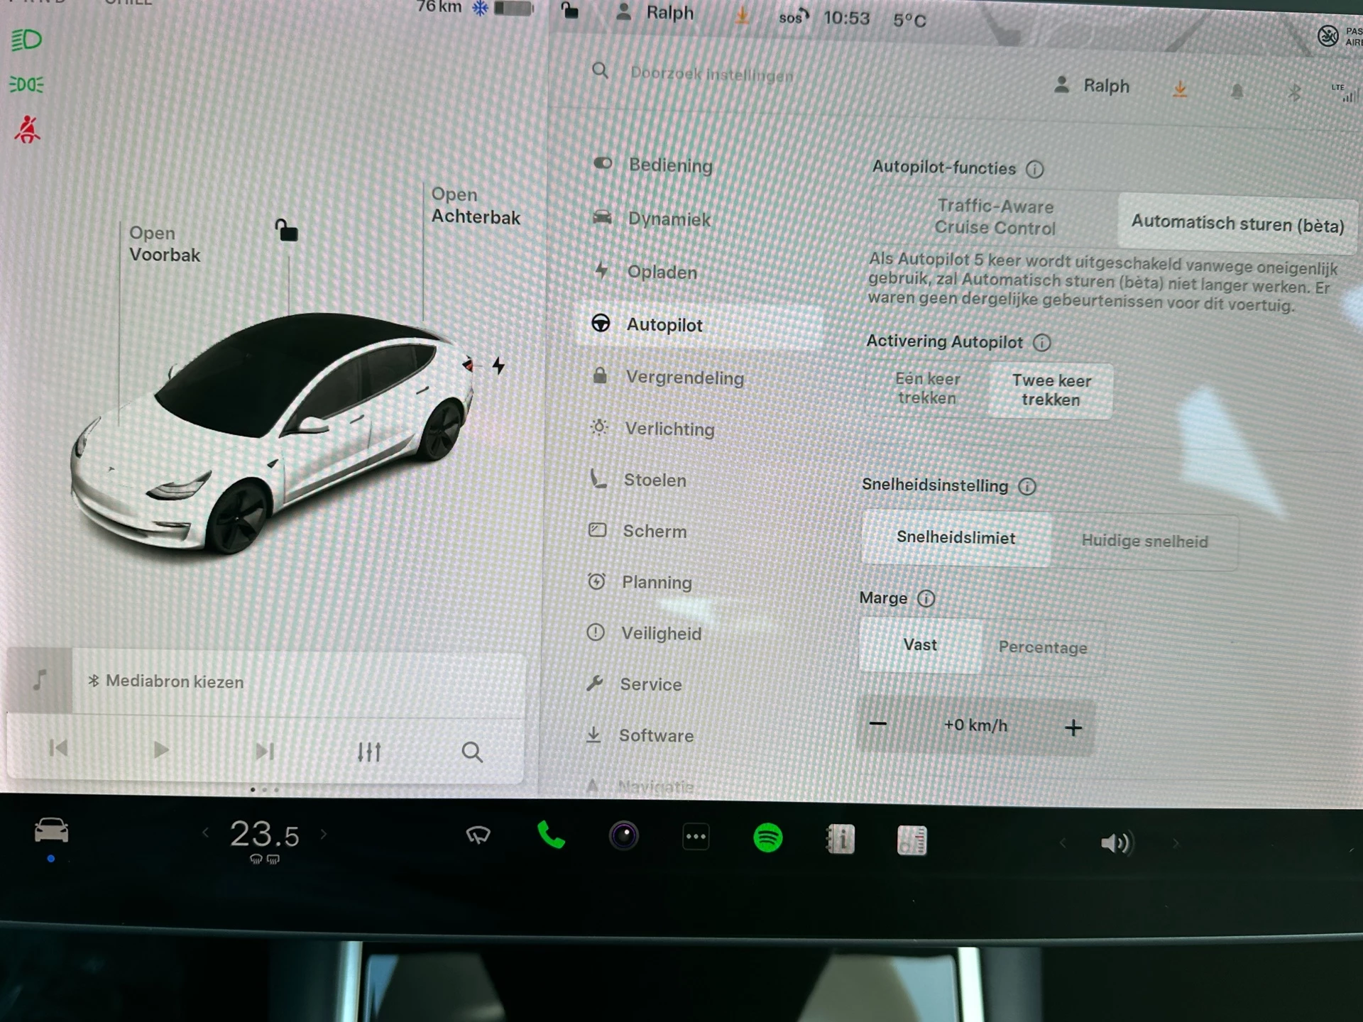Switch Snelheidsinstelling to Huidige snelheid

click(1144, 541)
